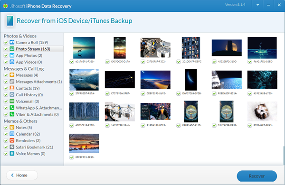The width and height of the screenshot is (285, 185).
Task: Select the App Photos (2) category
Action: [x=29, y=55]
